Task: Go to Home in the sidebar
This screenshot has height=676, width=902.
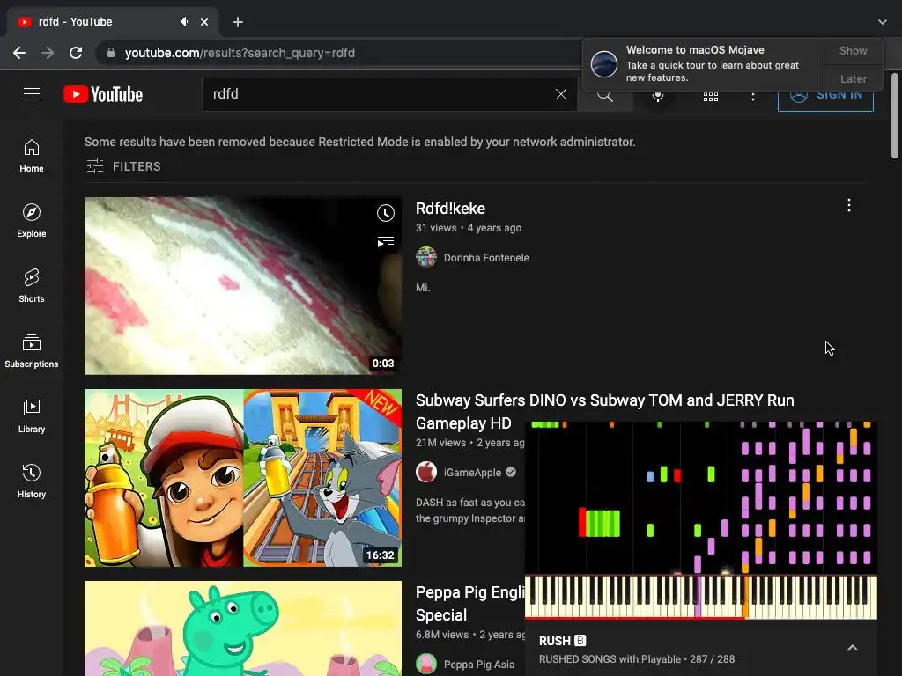Action: coord(32,156)
